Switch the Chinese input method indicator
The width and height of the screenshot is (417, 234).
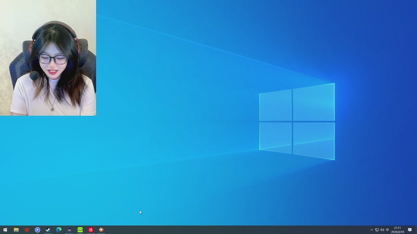point(387,230)
